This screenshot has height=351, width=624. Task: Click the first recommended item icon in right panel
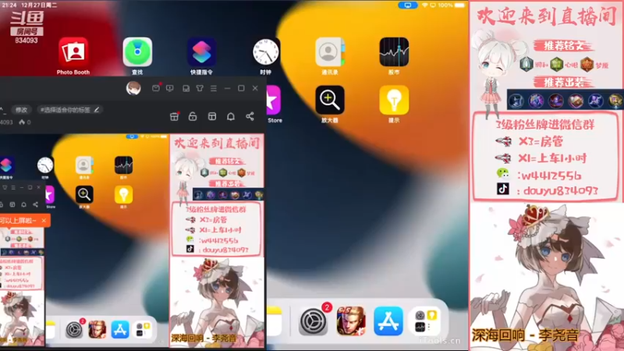pos(516,101)
